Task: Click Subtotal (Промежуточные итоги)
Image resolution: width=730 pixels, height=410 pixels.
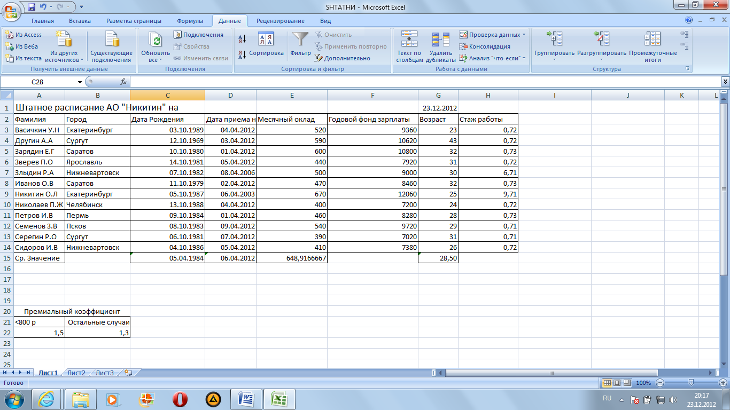Action: [x=653, y=46]
